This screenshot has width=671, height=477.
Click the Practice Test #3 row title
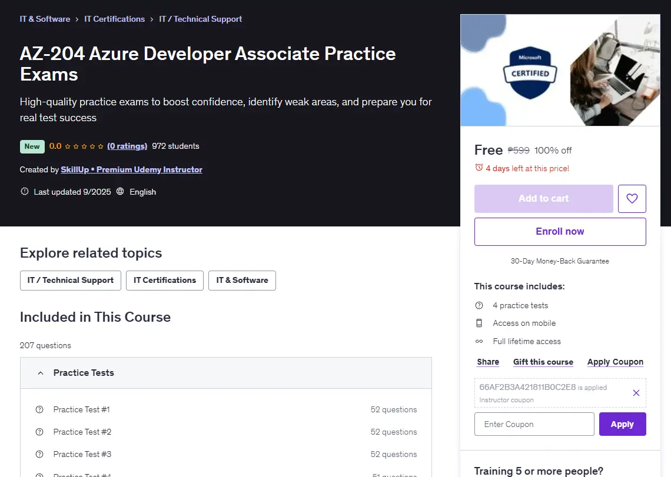(x=82, y=454)
